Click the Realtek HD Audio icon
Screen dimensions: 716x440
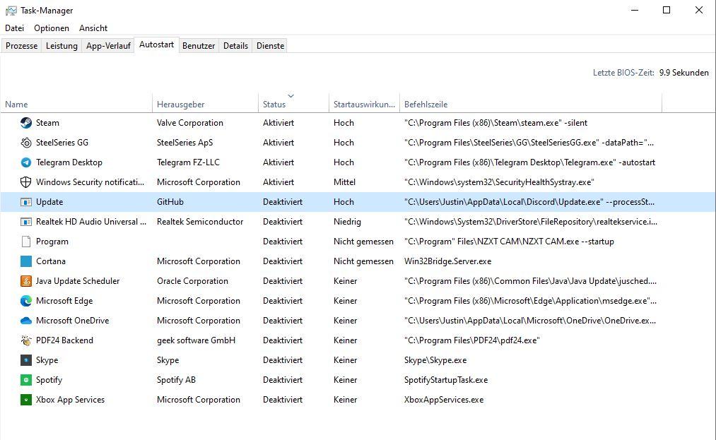point(26,222)
